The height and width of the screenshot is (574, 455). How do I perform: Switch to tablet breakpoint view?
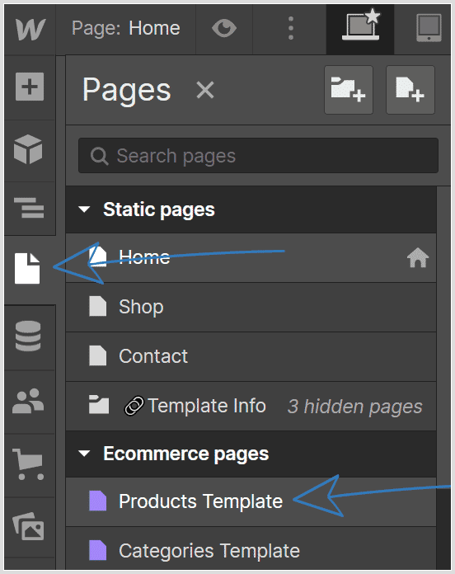[x=429, y=28]
